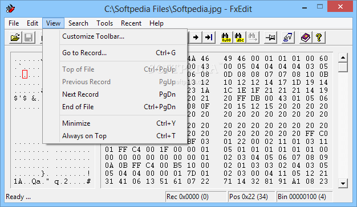The height and width of the screenshot is (207, 357).
Task: Click the Save floppy disk icon
Action: pos(29,38)
